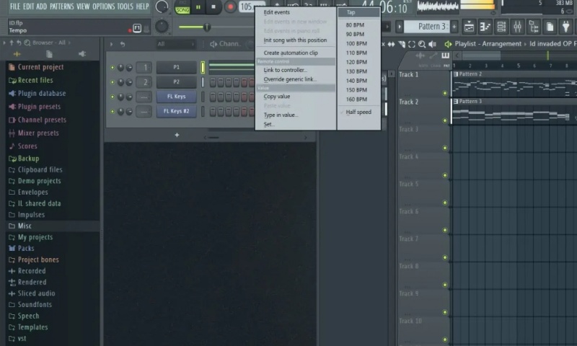
Task: Open the browser/plugin picker icon
Action: pyautogui.click(x=534, y=27)
